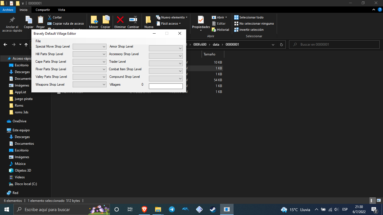
Task: Expand the Weapons Shop Level dropdown
Action: (x=89, y=84)
